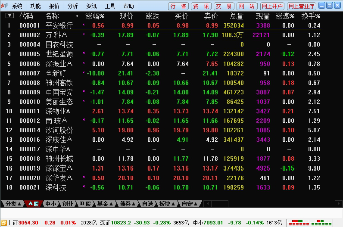Sort by 现量 column header

point(263,16)
